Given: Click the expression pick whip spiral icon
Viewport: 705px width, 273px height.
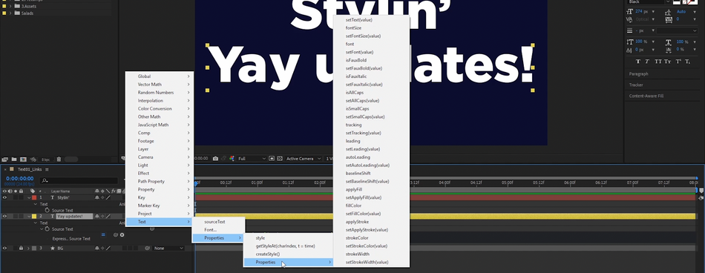Looking at the screenshot, I should [116, 234].
